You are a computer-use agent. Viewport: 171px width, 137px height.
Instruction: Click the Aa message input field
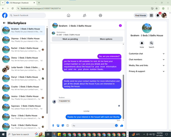coord(95,126)
